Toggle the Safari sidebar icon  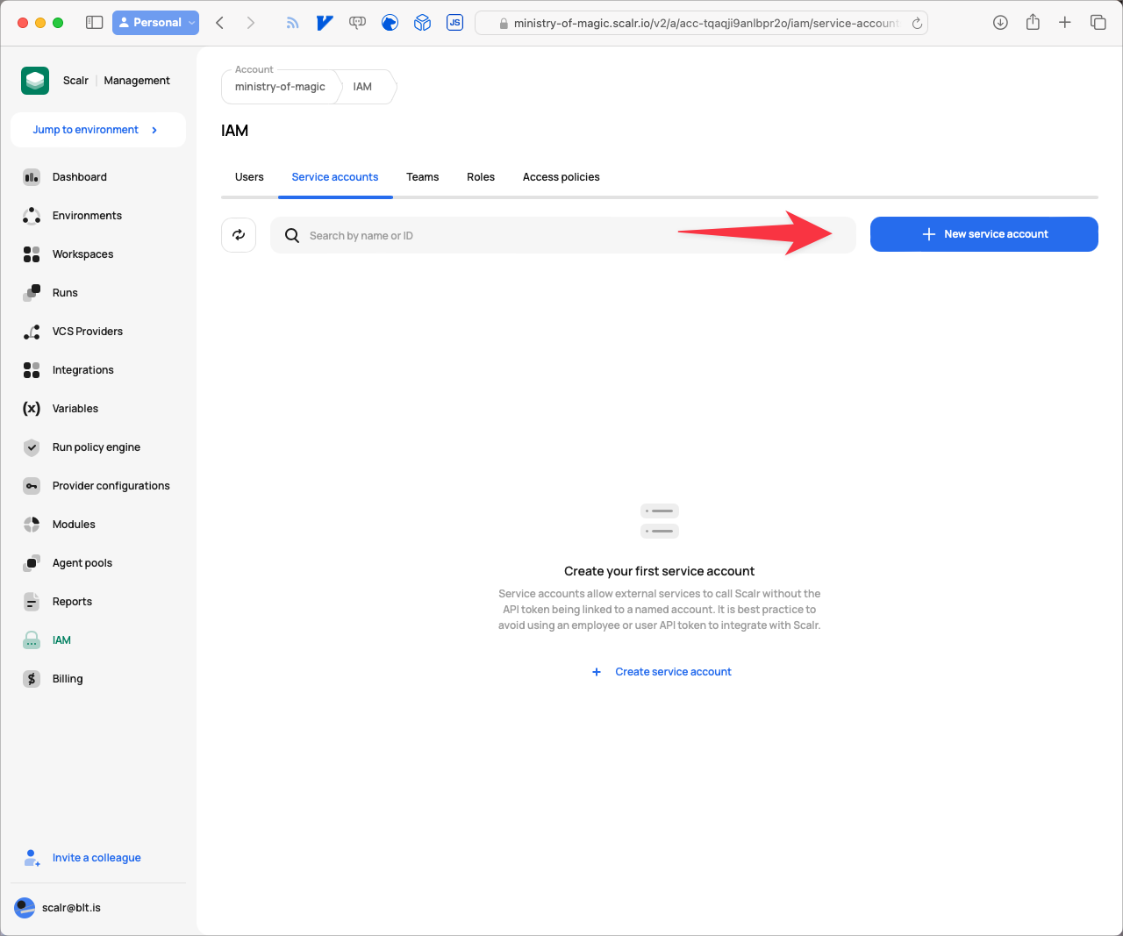click(94, 23)
